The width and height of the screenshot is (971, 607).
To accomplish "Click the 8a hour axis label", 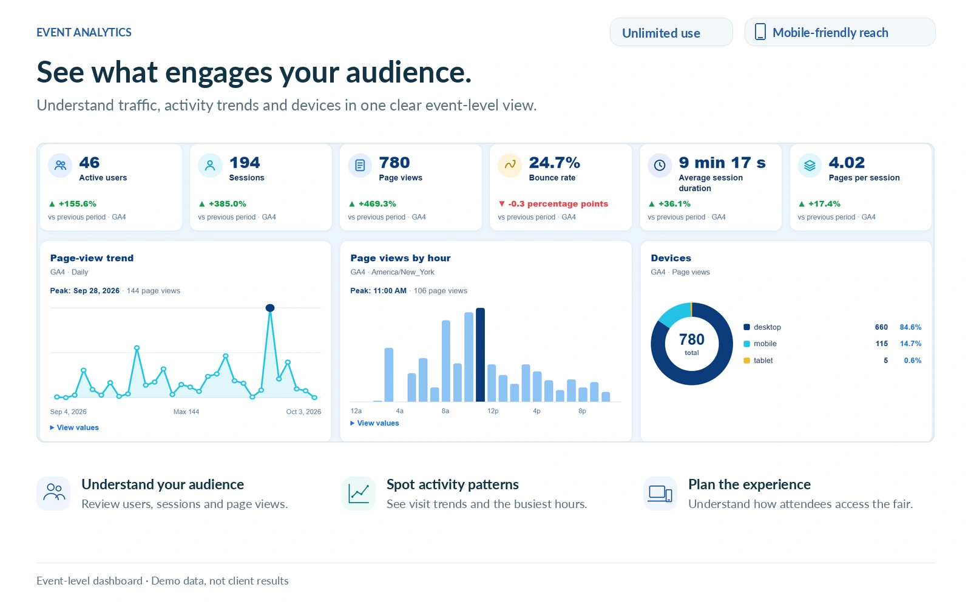I will tap(445, 411).
